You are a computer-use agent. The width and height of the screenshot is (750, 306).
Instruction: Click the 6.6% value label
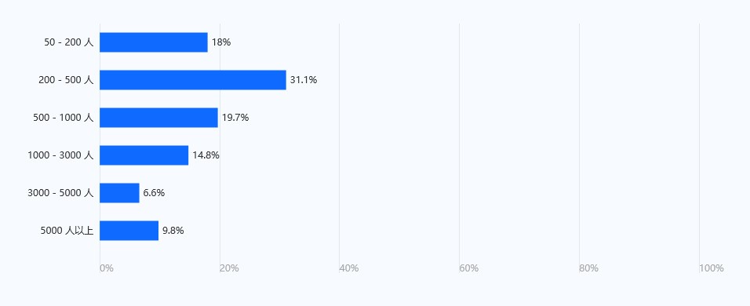(x=154, y=193)
